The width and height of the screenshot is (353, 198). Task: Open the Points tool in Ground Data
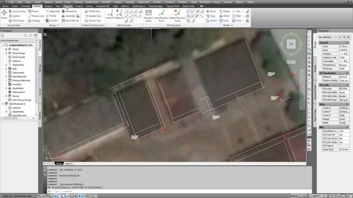click(4, 14)
